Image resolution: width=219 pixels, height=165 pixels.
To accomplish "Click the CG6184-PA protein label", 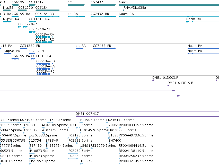I will pos(46,66).
